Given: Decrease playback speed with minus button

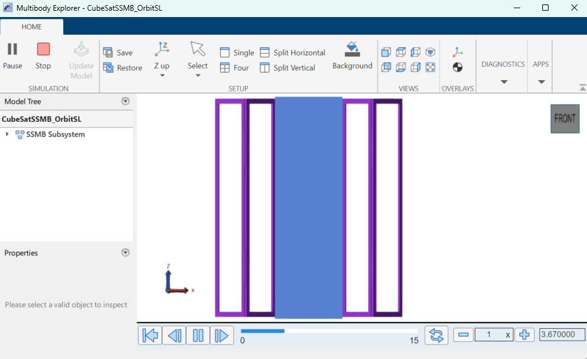Looking at the screenshot, I should point(463,334).
